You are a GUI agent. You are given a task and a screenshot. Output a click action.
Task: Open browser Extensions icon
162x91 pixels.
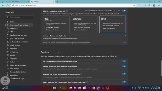tap(139, 5)
